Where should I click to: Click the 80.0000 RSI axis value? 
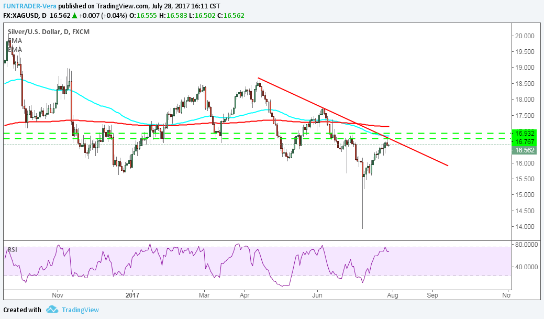[527, 245]
